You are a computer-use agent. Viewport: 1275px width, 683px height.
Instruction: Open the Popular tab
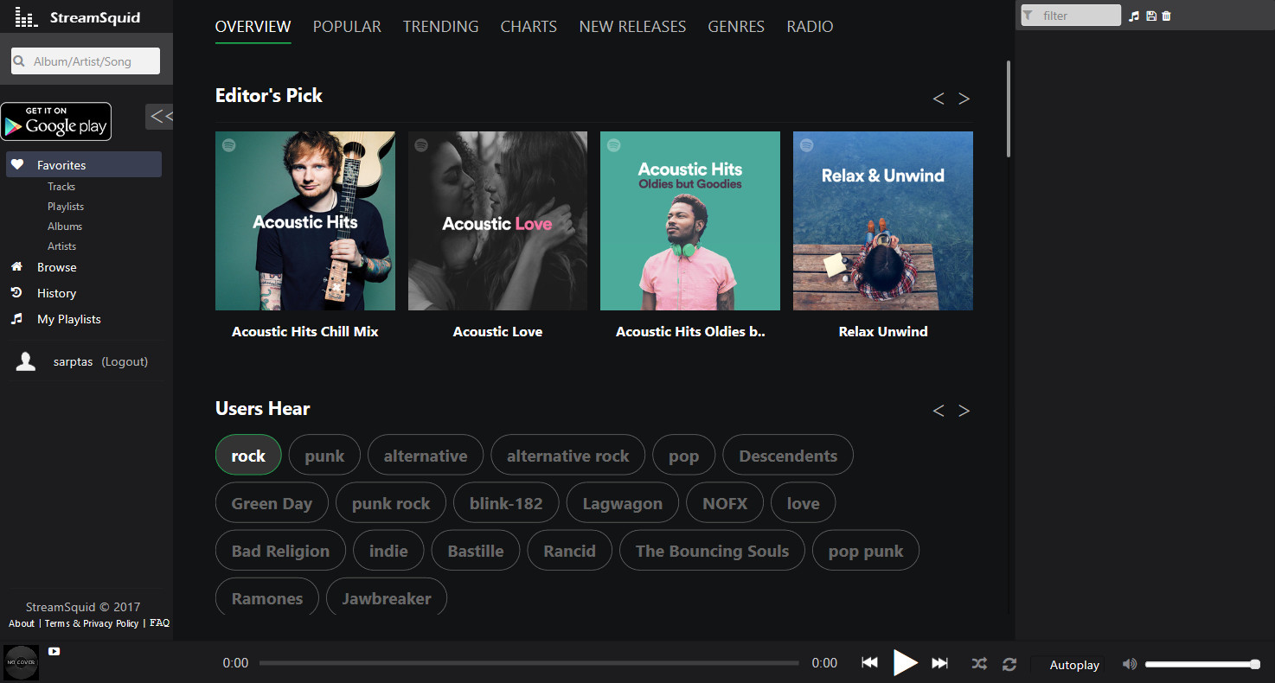click(x=347, y=27)
